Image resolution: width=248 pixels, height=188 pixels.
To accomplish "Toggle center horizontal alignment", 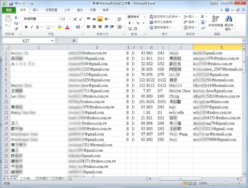I will [x=94, y=27].
